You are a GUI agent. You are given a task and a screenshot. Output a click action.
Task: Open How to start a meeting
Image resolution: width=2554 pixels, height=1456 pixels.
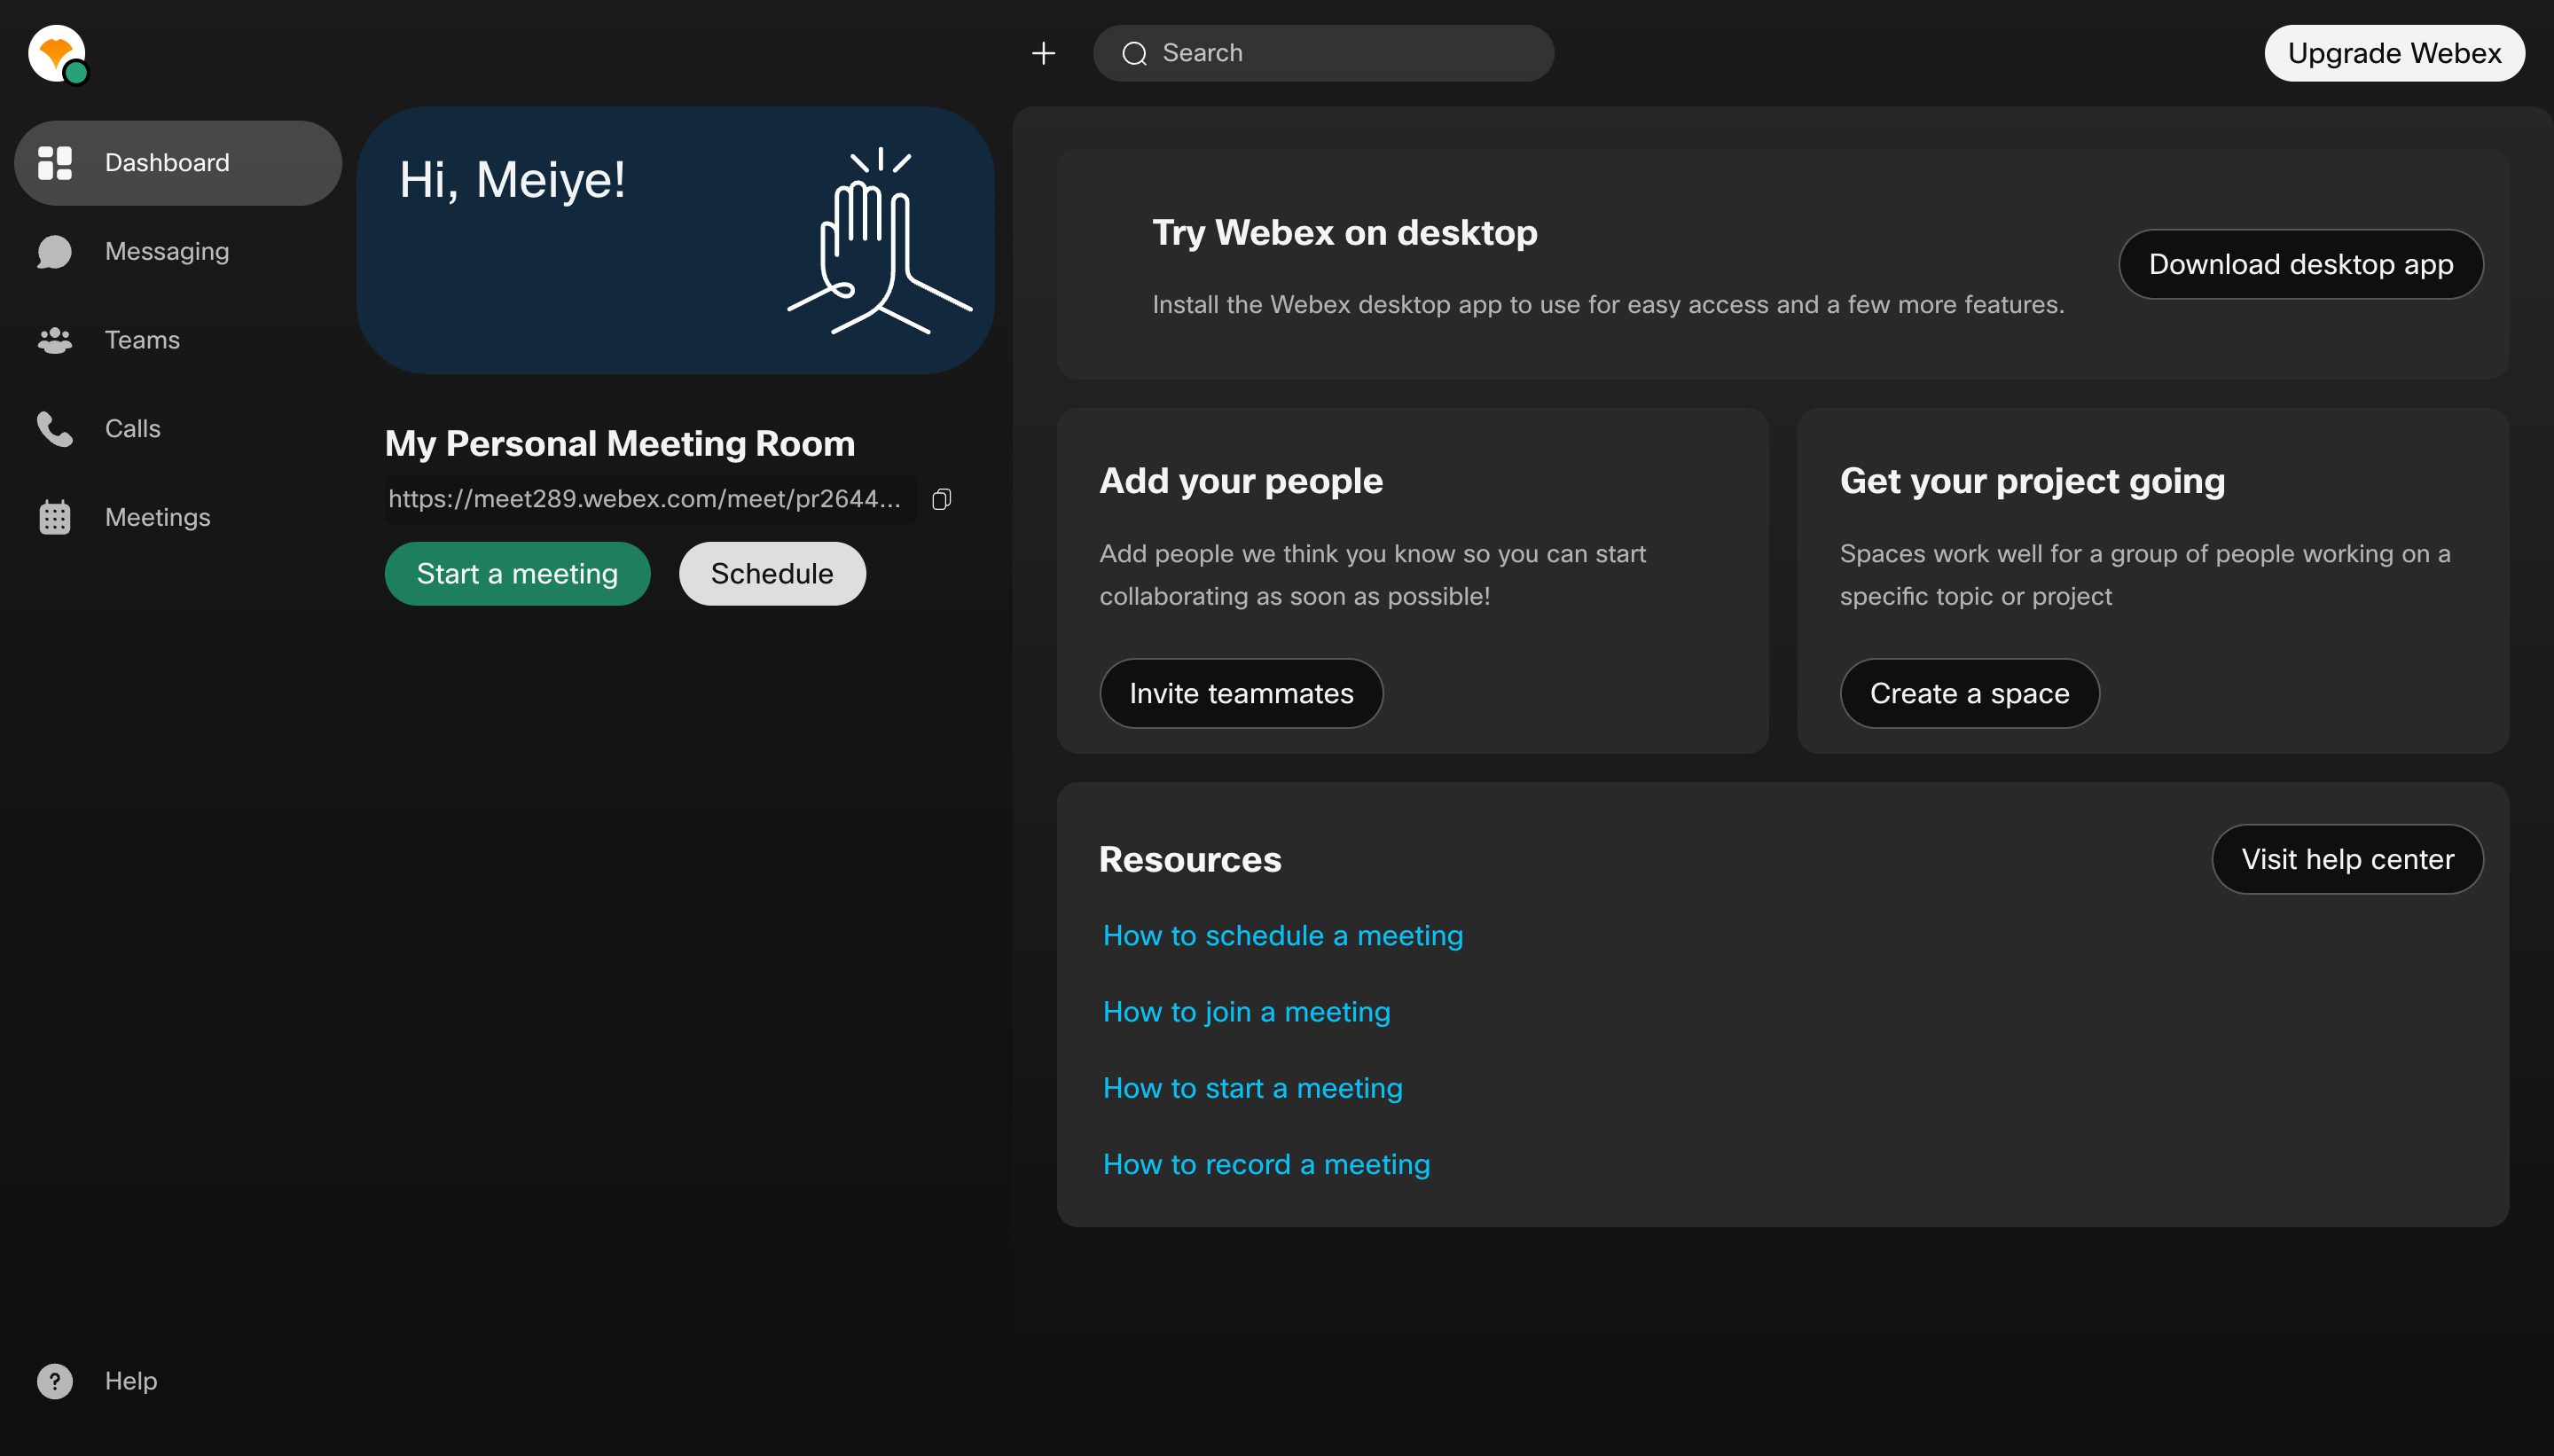coord(1252,1088)
